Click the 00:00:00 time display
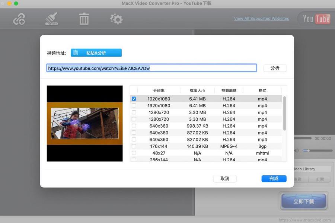The image size is (335, 223). [323, 138]
